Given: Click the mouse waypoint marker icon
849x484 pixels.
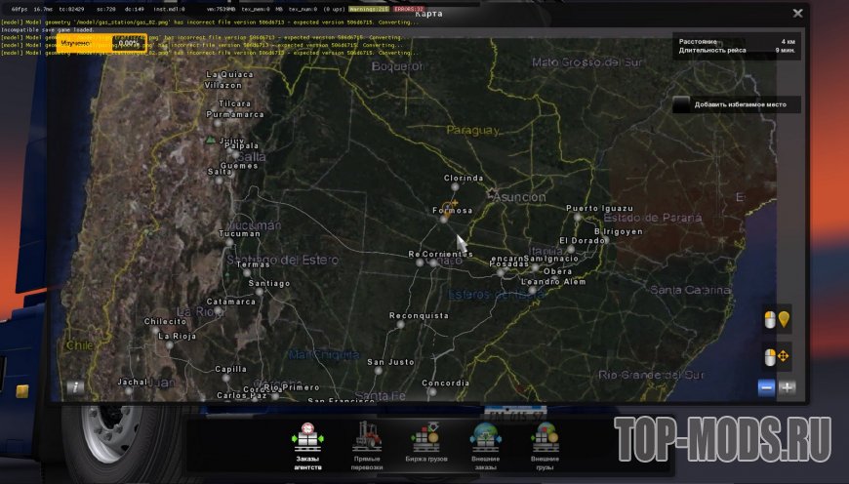Looking at the screenshot, I should 777,320.
